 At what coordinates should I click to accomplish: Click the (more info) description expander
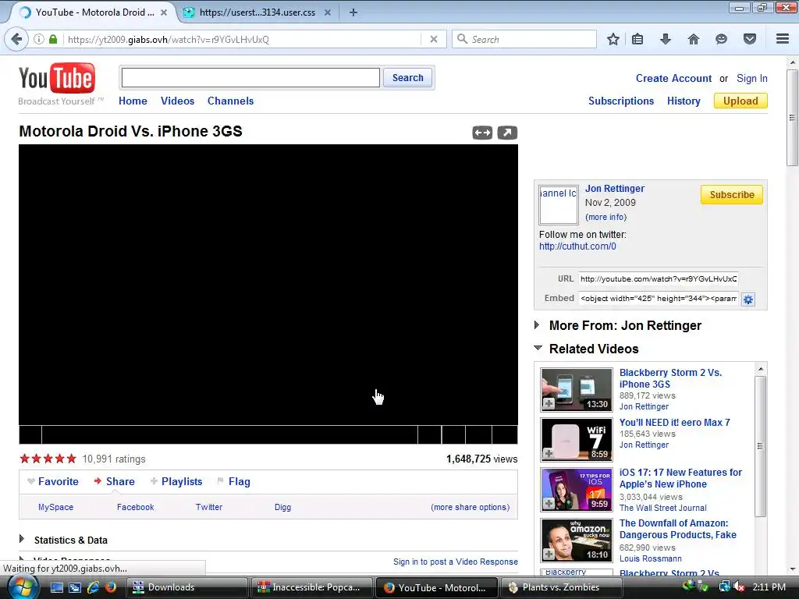pos(605,217)
